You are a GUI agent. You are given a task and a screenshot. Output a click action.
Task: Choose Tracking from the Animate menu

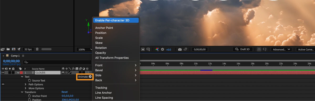tap(101, 88)
